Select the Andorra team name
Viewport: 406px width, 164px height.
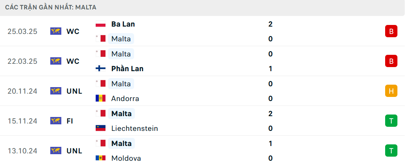125,99
